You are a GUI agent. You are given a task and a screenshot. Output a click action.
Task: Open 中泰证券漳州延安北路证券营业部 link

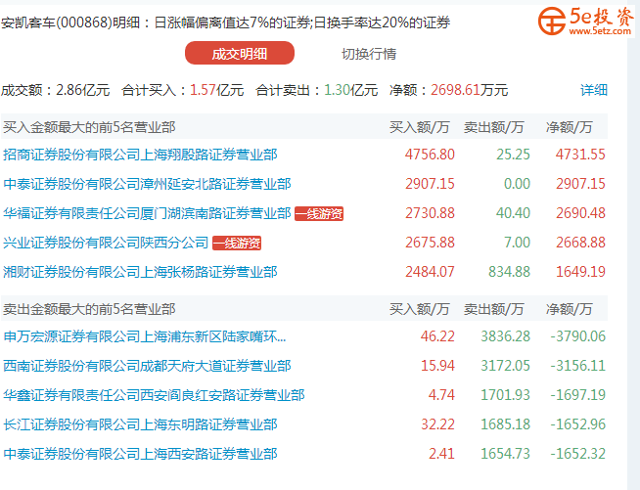(x=147, y=184)
